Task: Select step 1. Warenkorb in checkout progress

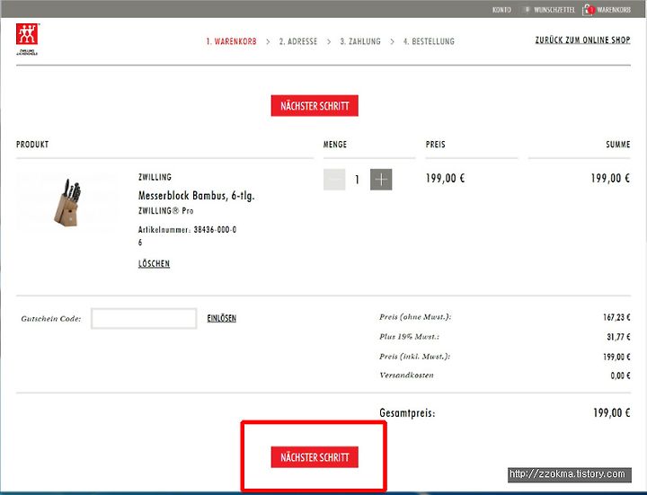Action: point(231,41)
